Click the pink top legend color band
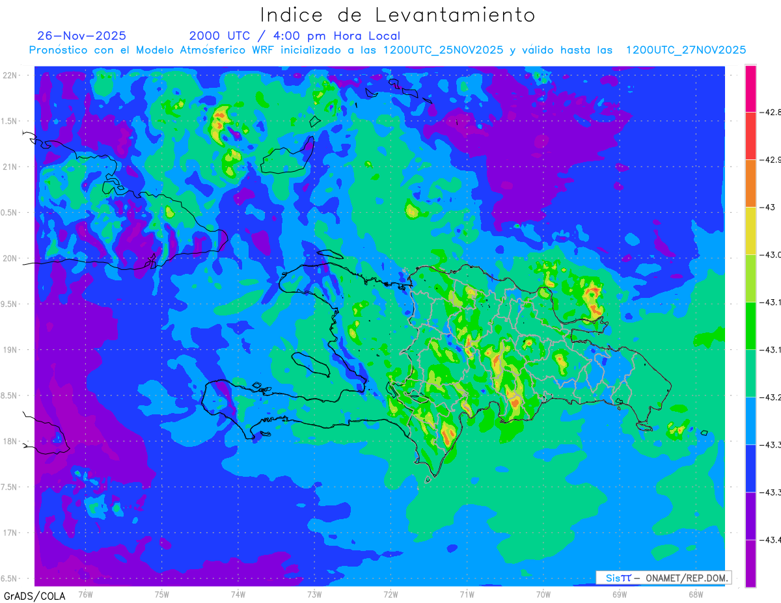781x603 pixels. point(750,88)
